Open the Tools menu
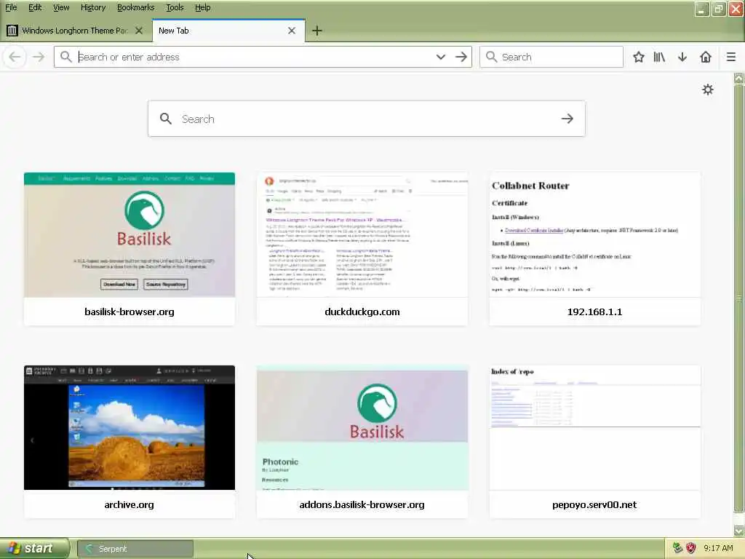Image resolution: width=745 pixels, height=559 pixels. (175, 7)
